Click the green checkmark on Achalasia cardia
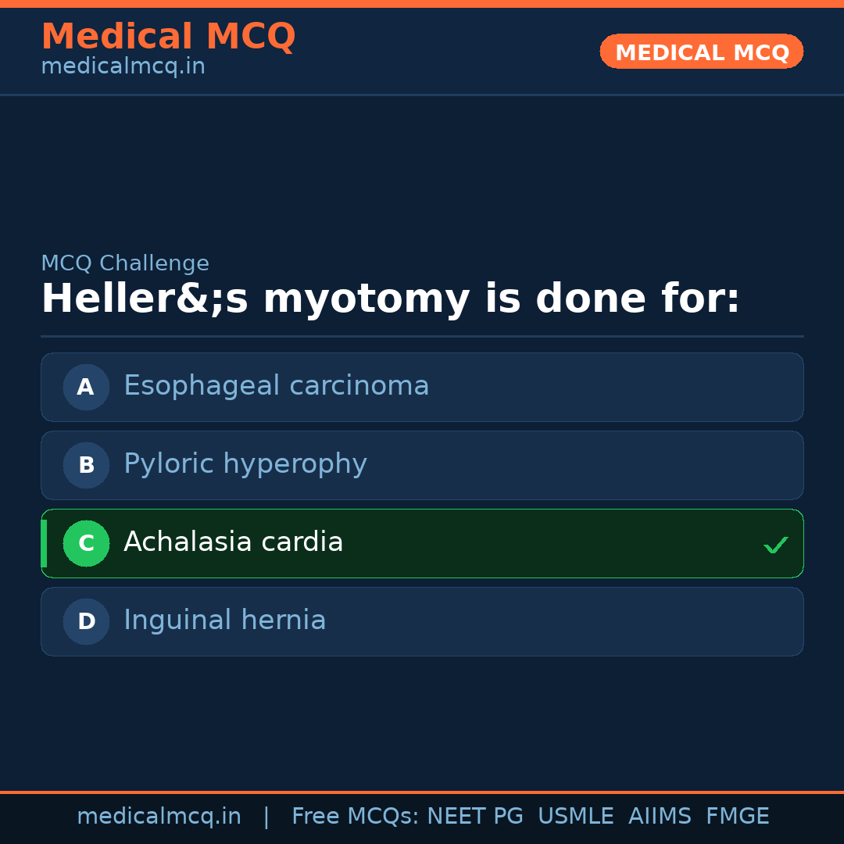 pos(775,545)
